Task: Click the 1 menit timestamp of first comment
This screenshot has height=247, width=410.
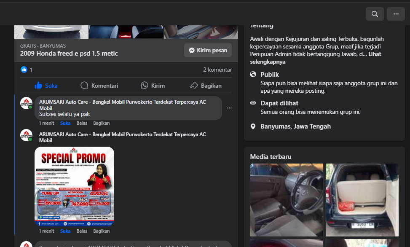Action: (x=46, y=123)
